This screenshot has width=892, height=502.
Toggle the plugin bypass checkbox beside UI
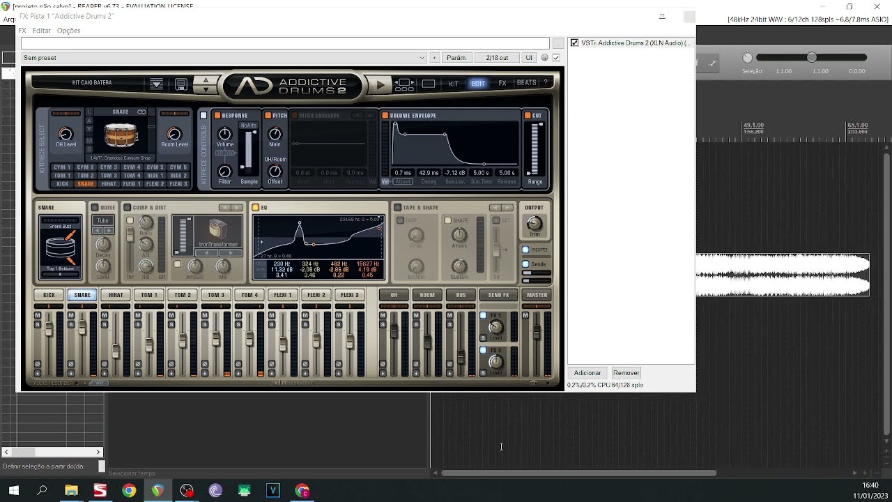click(x=556, y=58)
